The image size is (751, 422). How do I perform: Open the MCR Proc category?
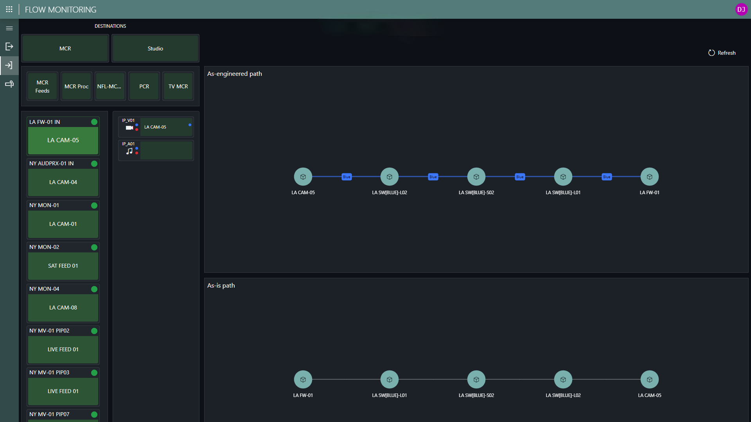pos(77,86)
